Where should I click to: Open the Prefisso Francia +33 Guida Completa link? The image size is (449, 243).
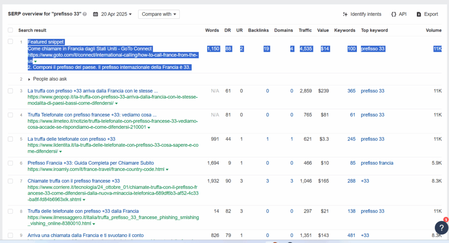pyautogui.click(x=90, y=163)
